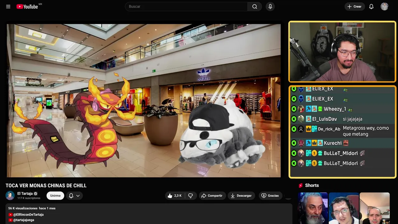
Task: Open channel notification bell dropdown
Action: 74,196
